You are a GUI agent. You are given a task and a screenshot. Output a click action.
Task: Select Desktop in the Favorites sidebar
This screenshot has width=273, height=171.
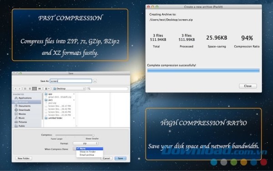coord(26,102)
